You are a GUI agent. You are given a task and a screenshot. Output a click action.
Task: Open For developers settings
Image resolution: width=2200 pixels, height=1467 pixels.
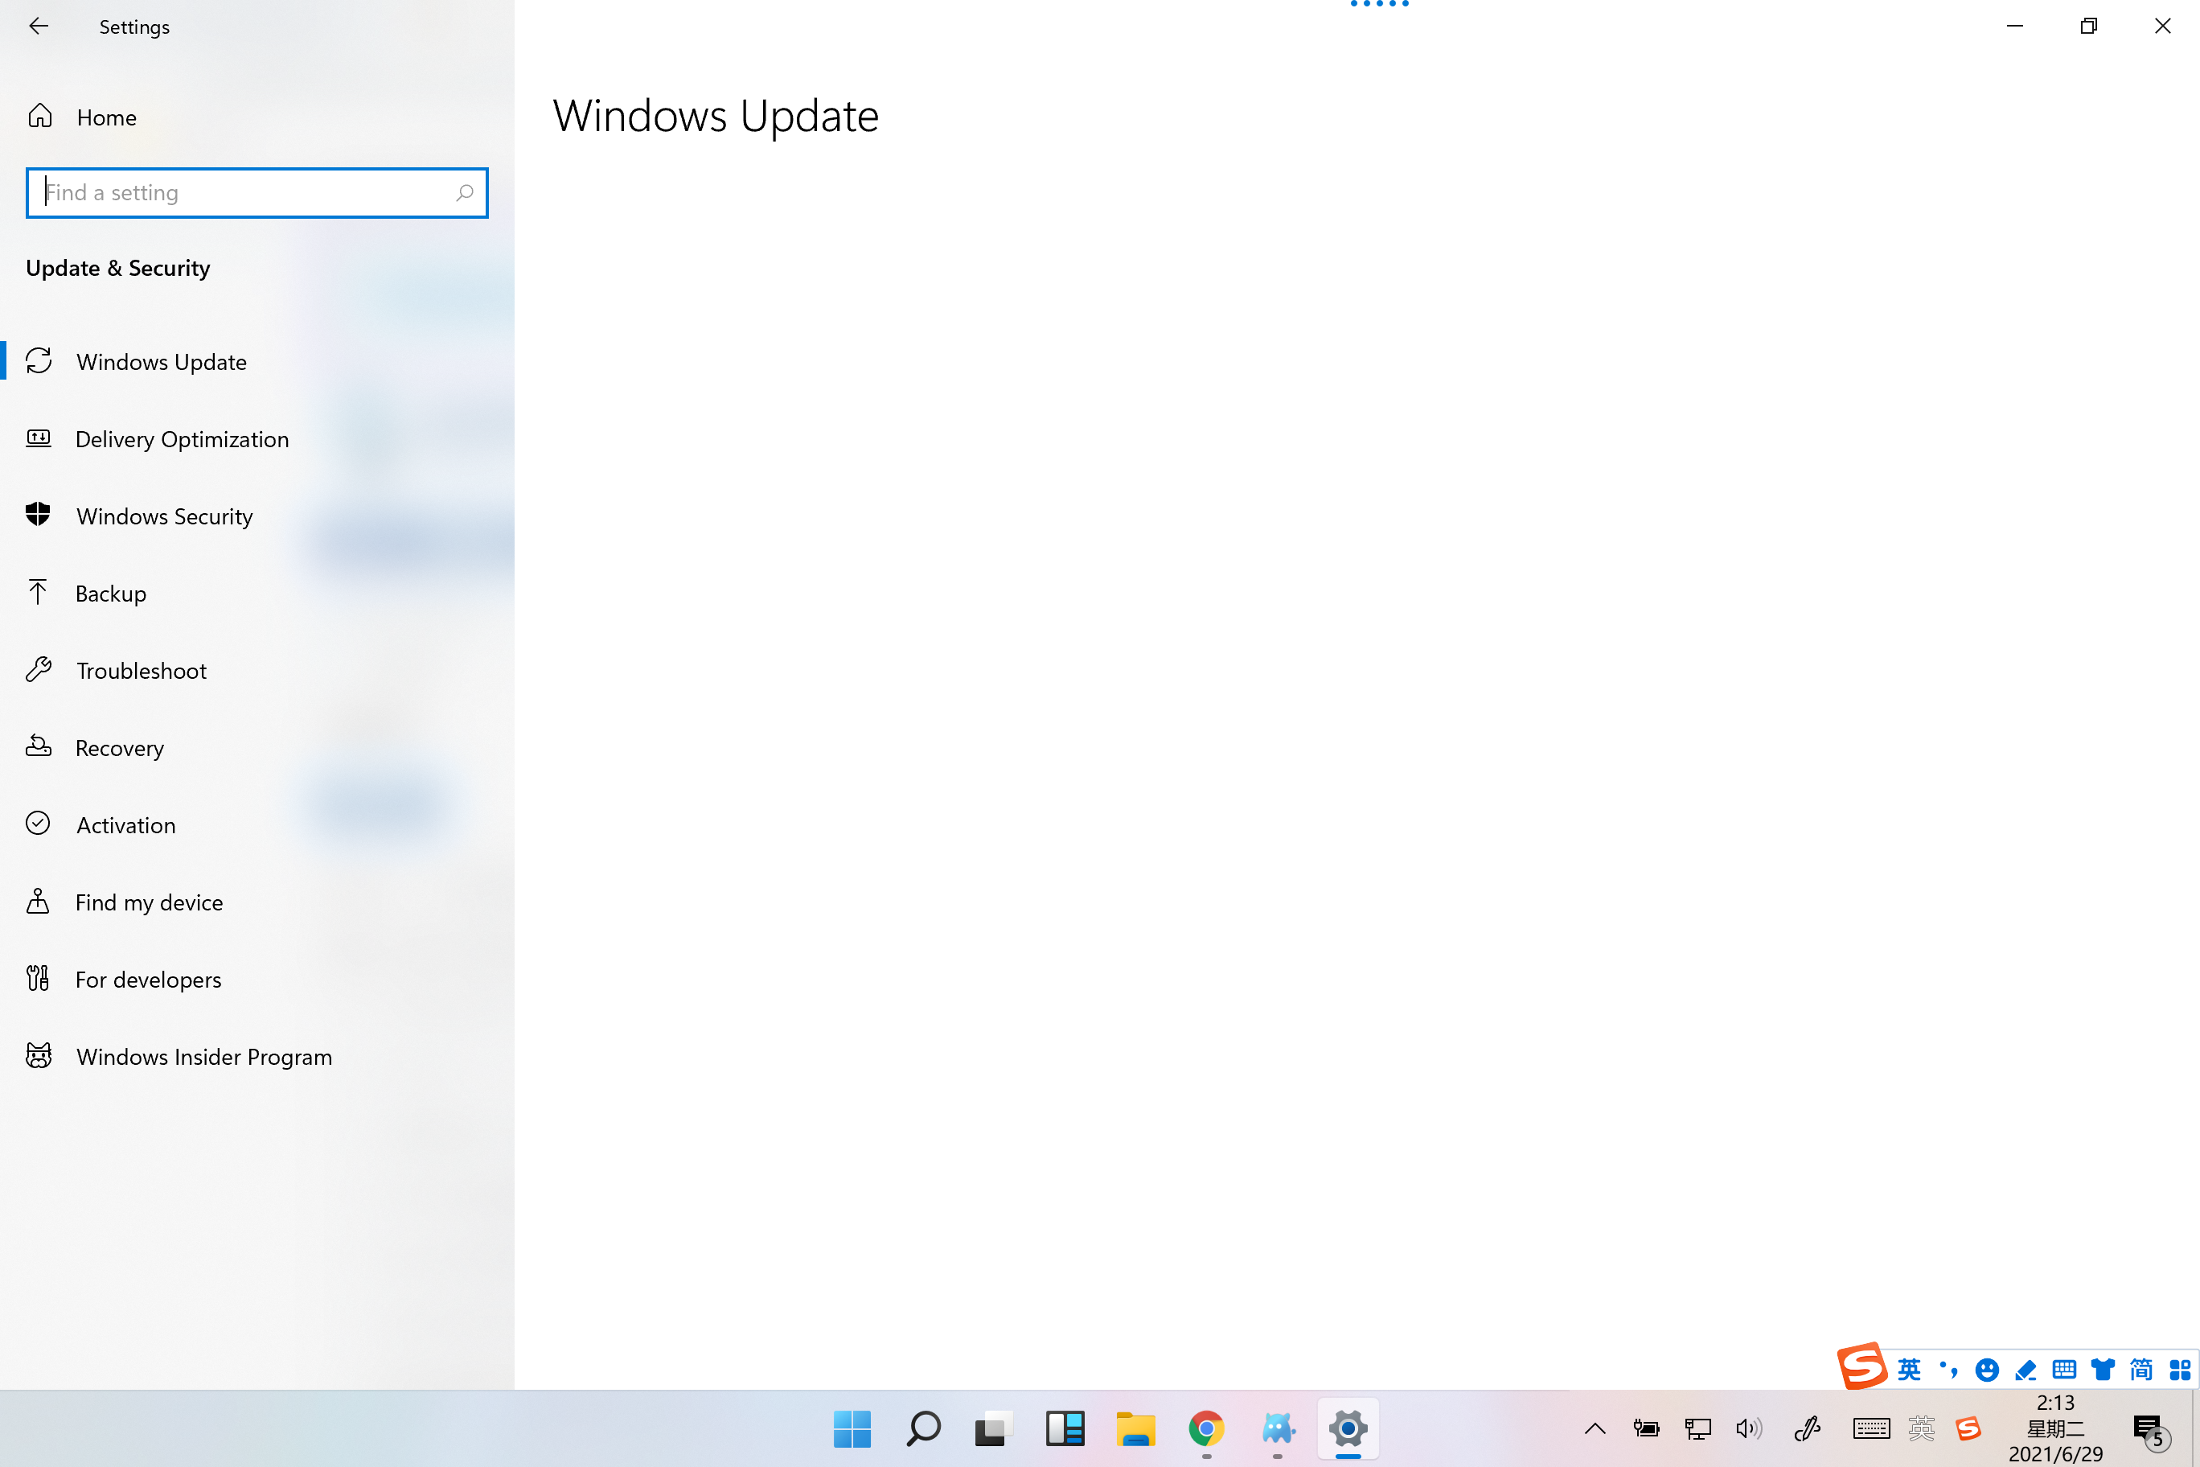(148, 980)
